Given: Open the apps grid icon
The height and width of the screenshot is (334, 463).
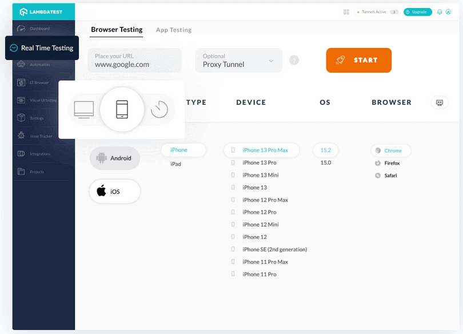Looking at the screenshot, I should (346, 12).
